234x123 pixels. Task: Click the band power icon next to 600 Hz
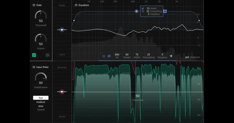(x=104, y=56)
